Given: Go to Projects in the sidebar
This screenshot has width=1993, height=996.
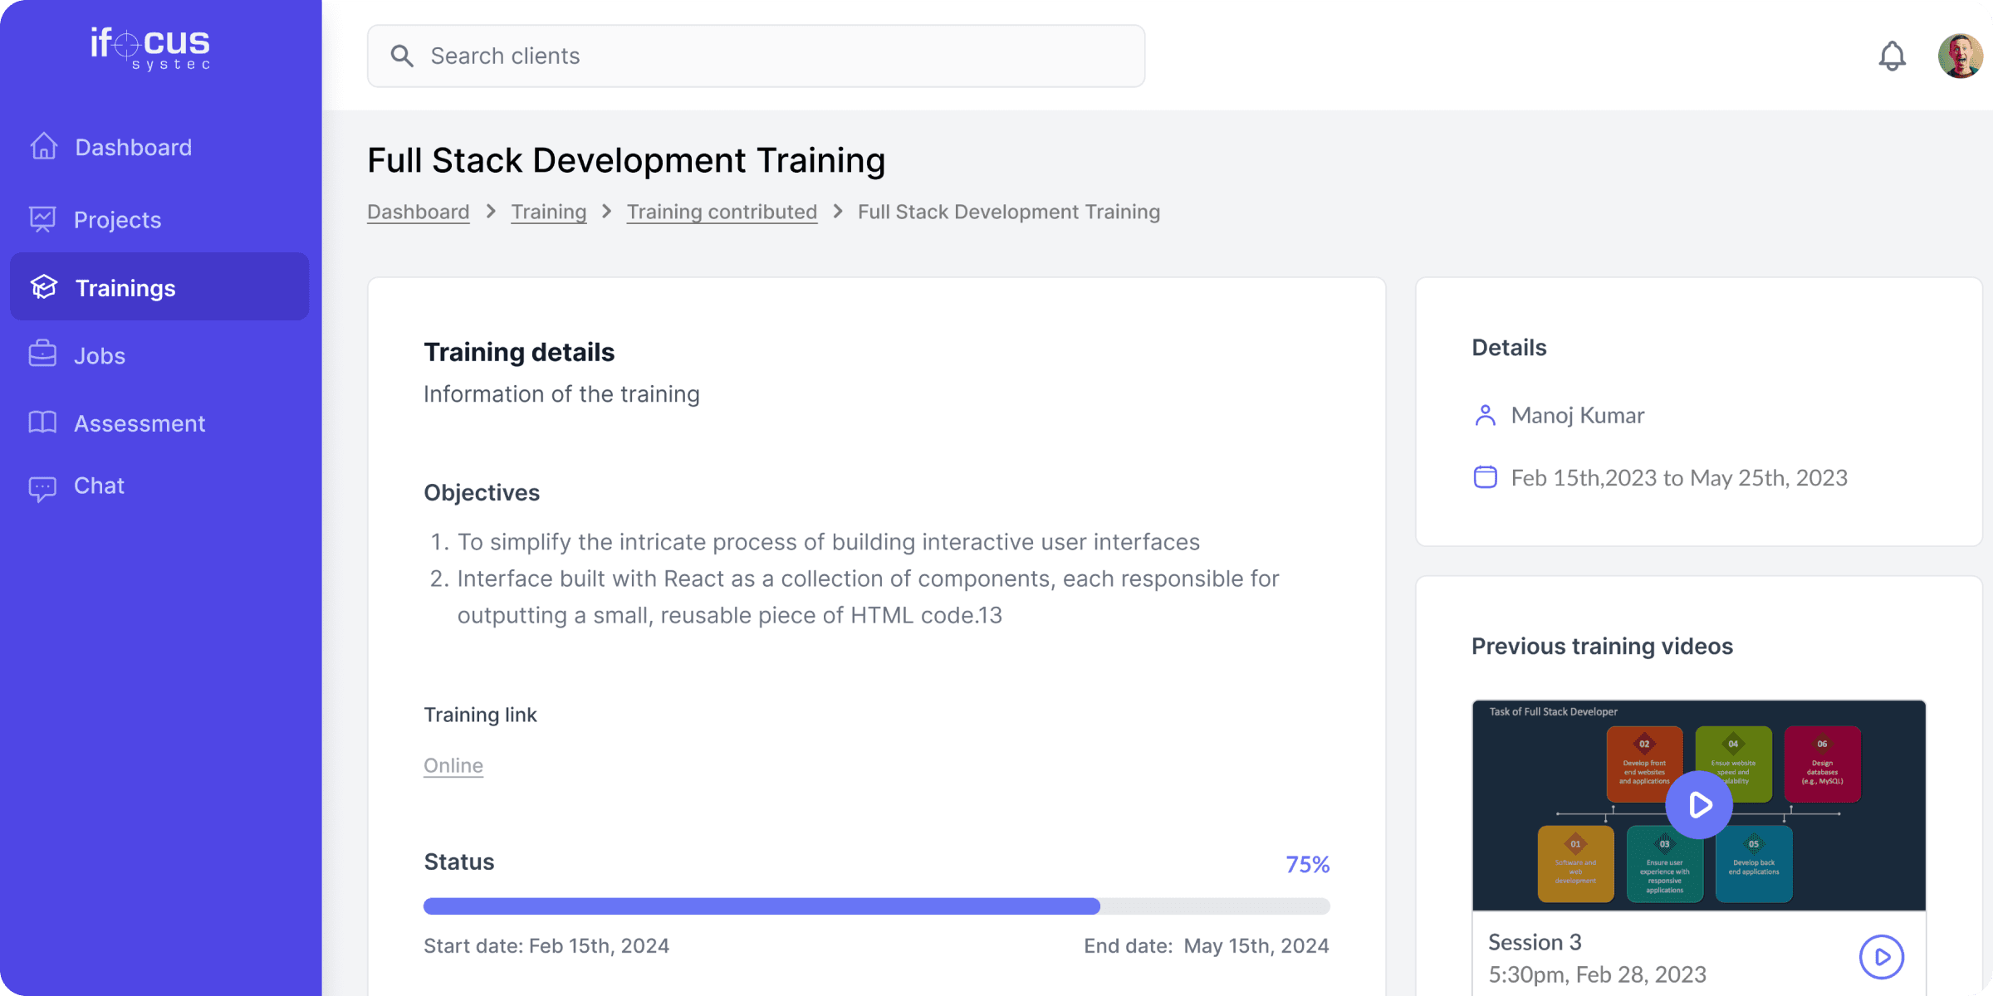Looking at the screenshot, I should click(x=159, y=219).
